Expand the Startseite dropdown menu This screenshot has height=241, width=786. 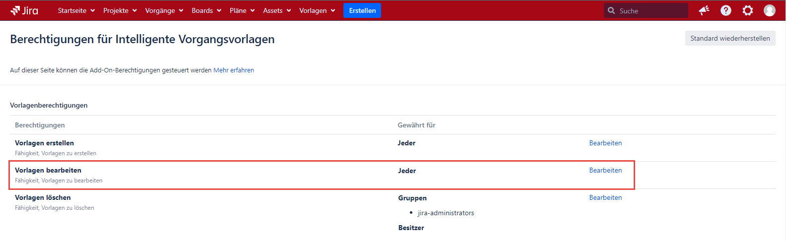click(76, 10)
